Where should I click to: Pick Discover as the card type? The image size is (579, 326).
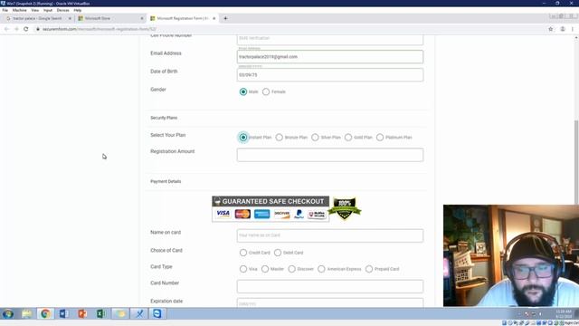[x=291, y=269]
